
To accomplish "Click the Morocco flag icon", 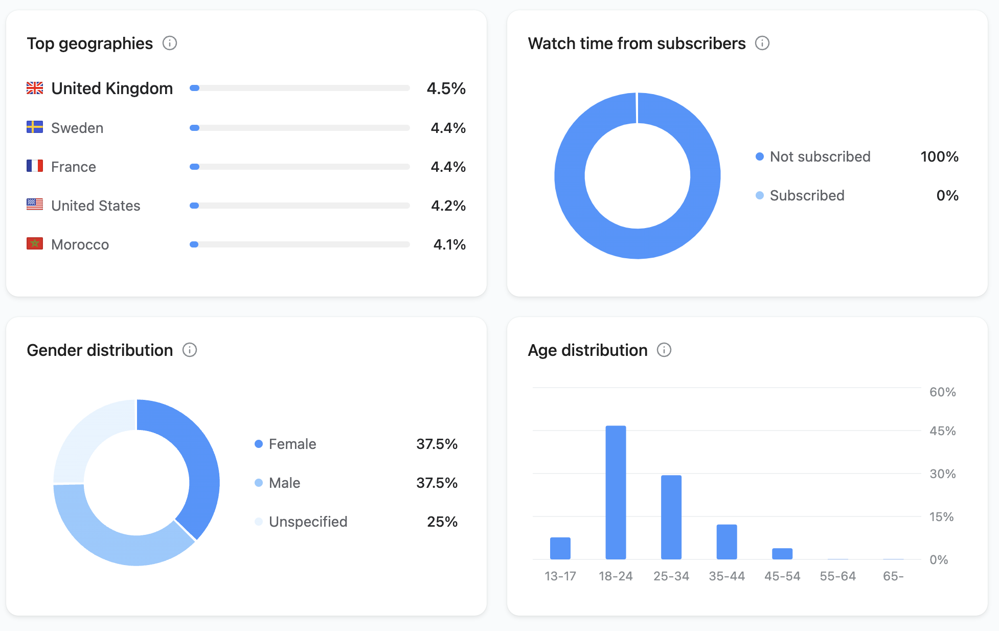I will coord(35,244).
